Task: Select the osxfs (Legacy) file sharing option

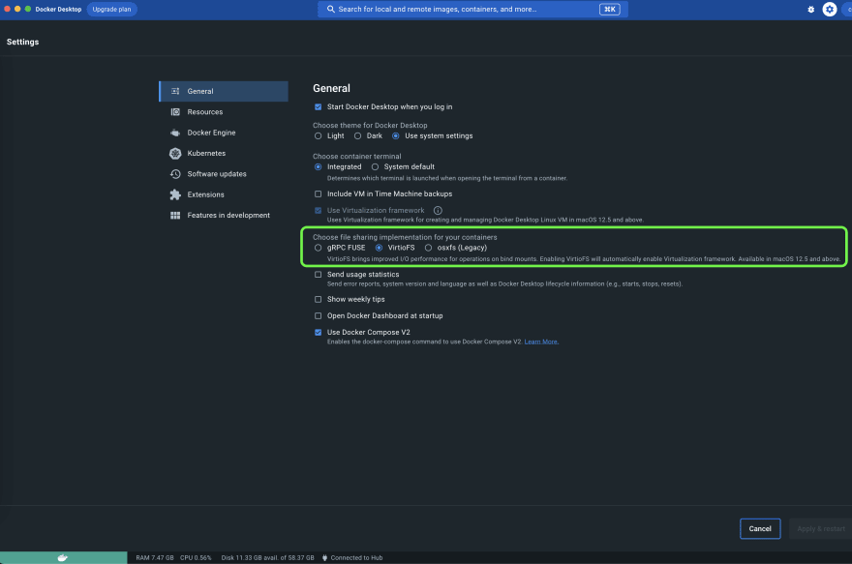Action: 428,248
